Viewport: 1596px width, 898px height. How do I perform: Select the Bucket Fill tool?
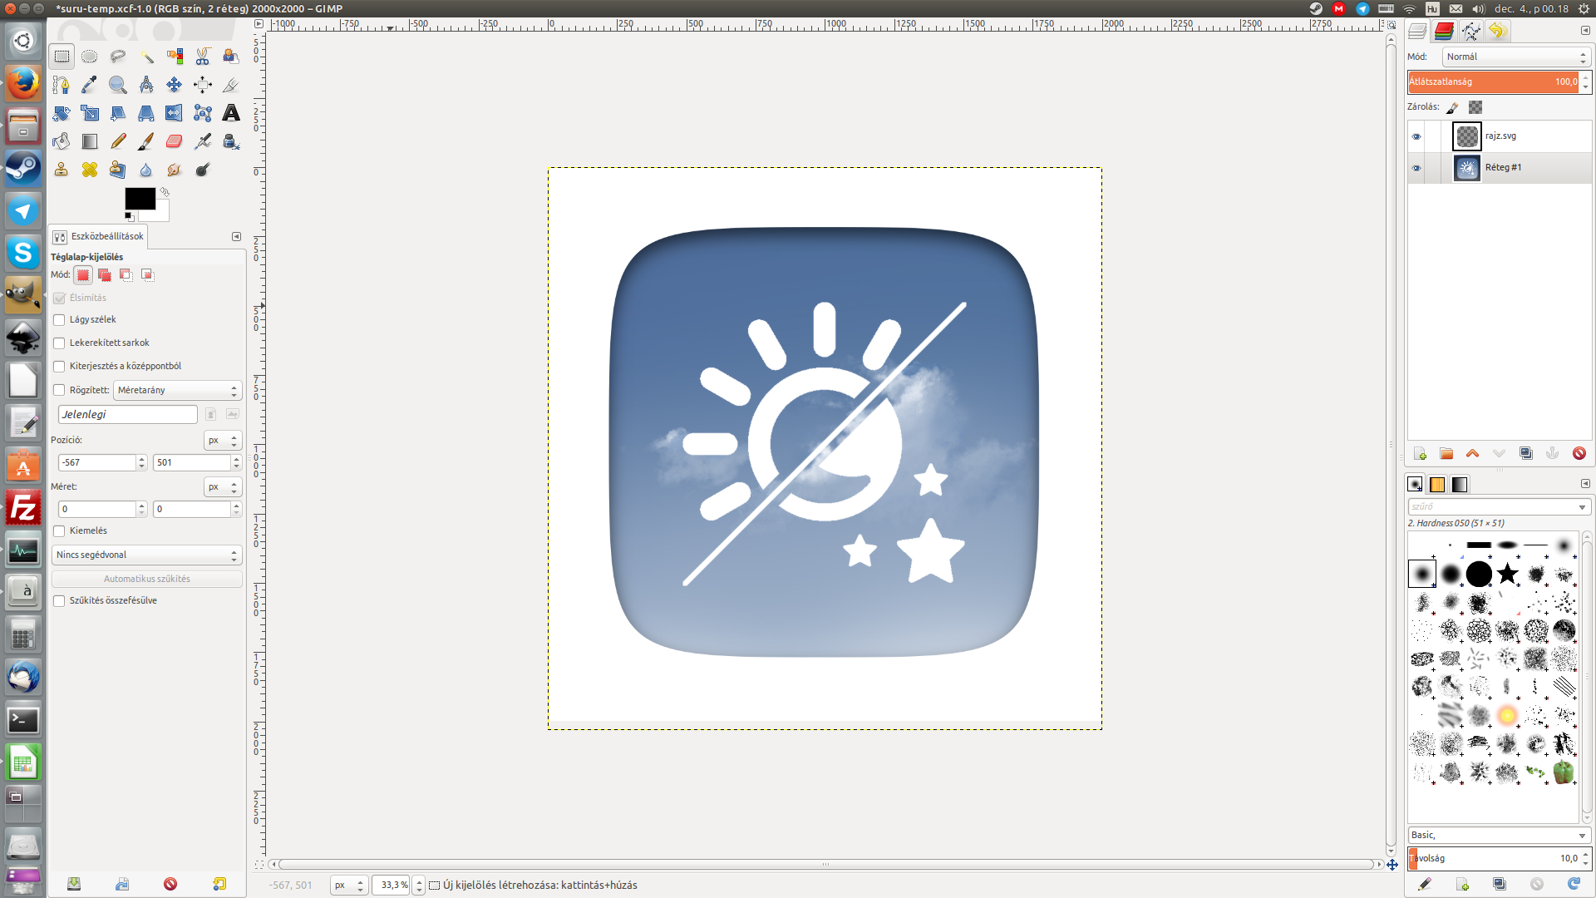pyautogui.click(x=62, y=141)
